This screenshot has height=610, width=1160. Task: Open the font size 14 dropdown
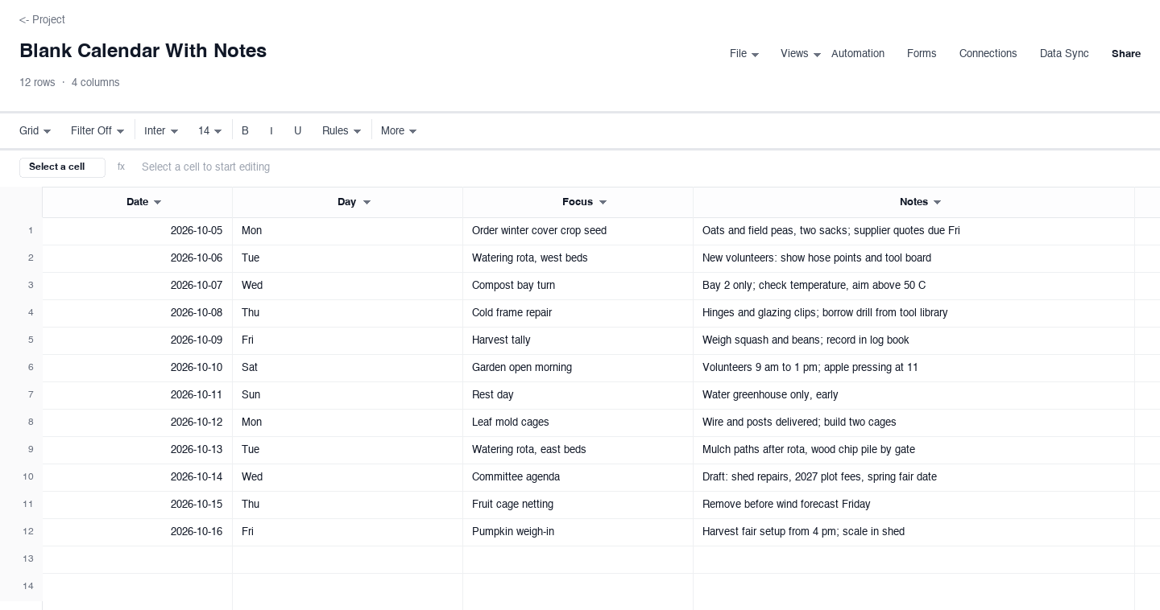click(x=210, y=130)
